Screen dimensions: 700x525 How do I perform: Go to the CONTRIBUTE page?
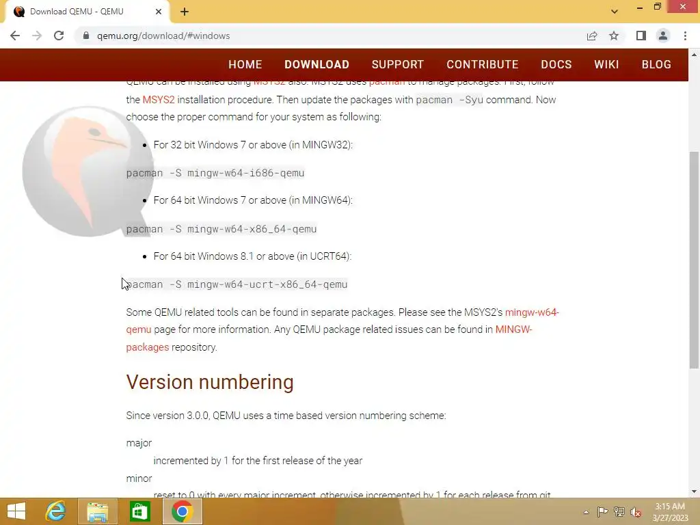[483, 64]
